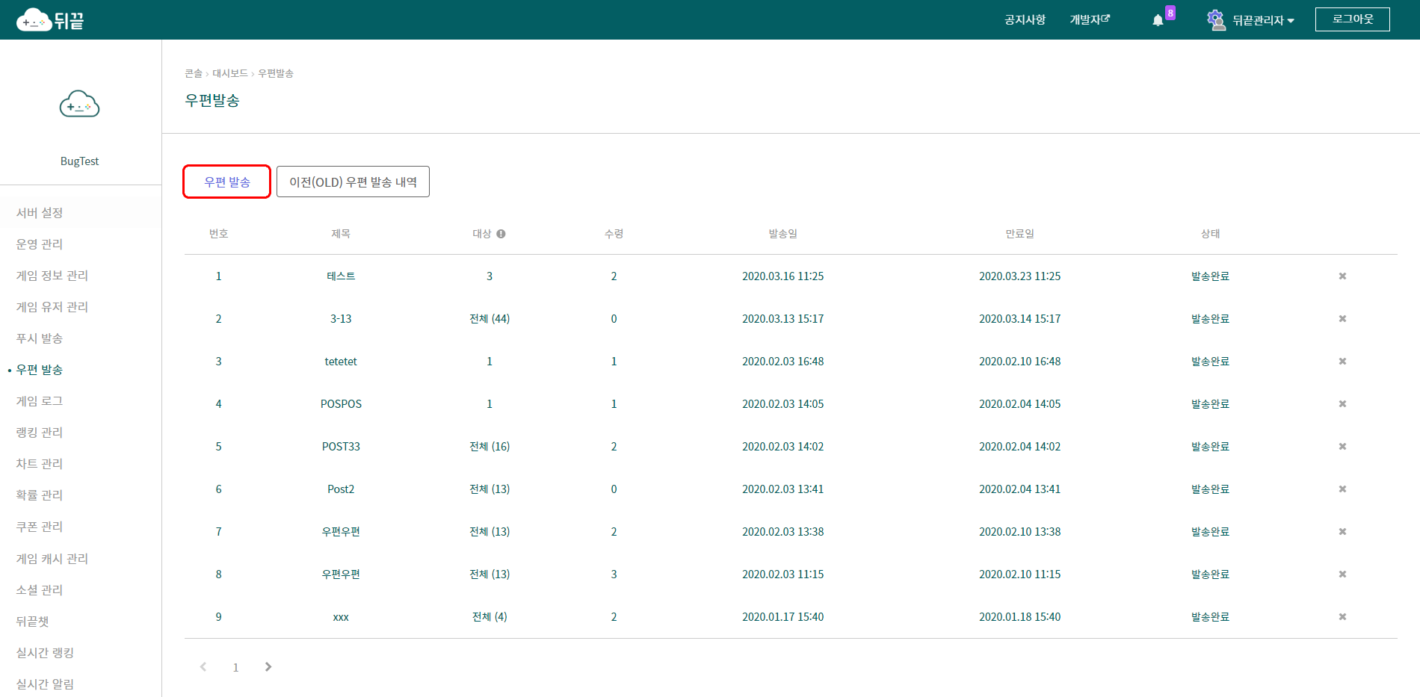Open 게임 유저 관리 menu
Viewport: 1420px width, 697px height.
(52, 307)
